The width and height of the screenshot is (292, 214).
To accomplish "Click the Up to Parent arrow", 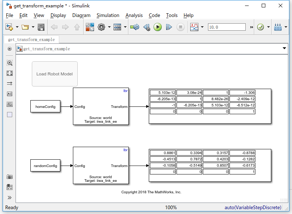I will (x=77, y=27).
